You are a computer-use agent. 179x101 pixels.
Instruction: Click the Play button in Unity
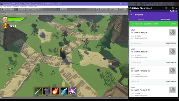(x=58, y=9)
